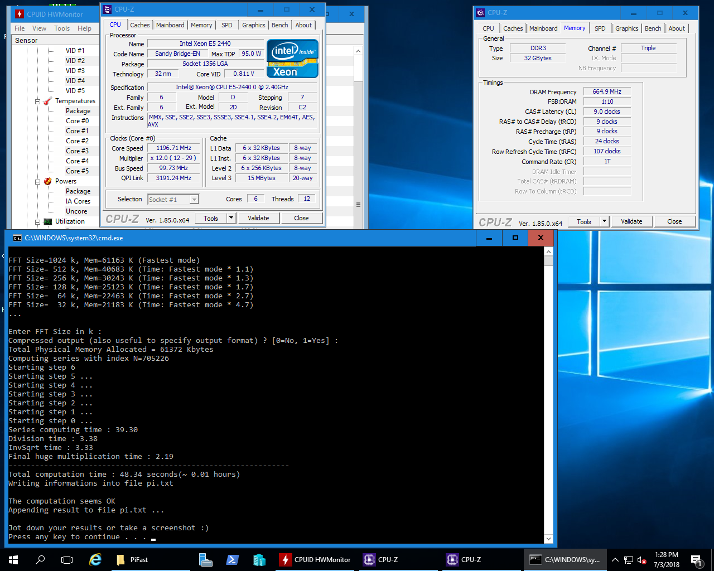The width and height of the screenshot is (714, 571).
Task: Open Tools dropdown arrow in Memory window
Action: [604, 221]
